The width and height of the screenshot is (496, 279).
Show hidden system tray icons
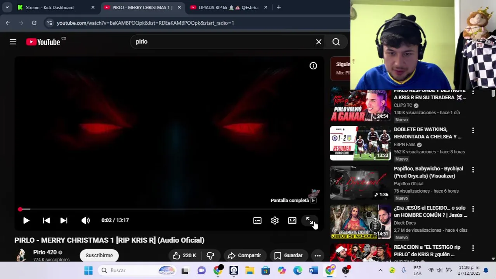pos(380,270)
